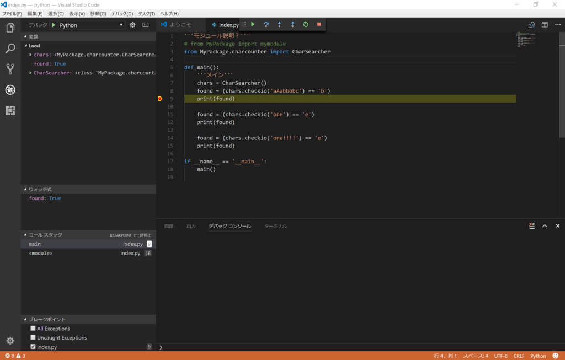Open the ファイル(F) menu
Screen dimensions: 565x360
point(12,14)
